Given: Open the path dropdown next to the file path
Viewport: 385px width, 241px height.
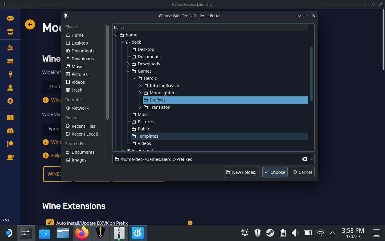Looking at the screenshot, I should [312, 159].
